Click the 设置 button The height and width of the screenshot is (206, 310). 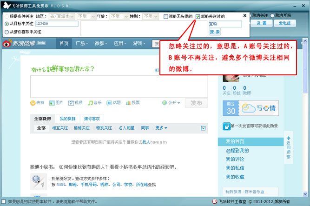coord(262,23)
